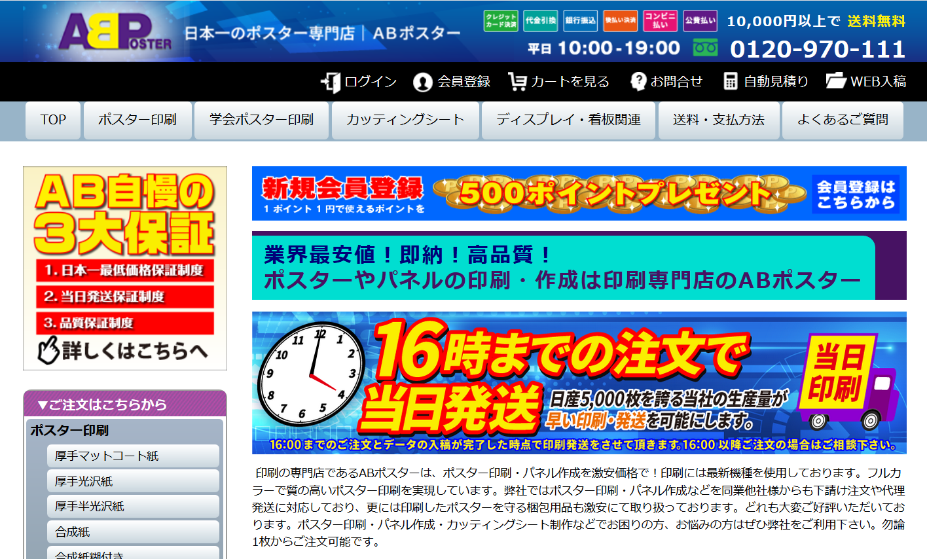
Task: Click the AB自慢の3大保証 banner title
Action: point(124,214)
